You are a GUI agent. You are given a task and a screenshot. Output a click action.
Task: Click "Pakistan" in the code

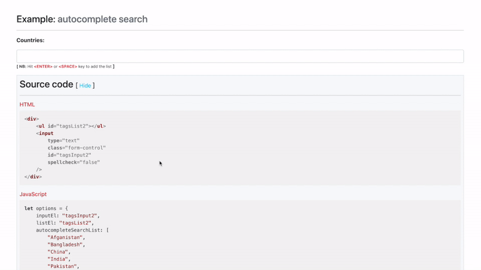(x=62, y=266)
